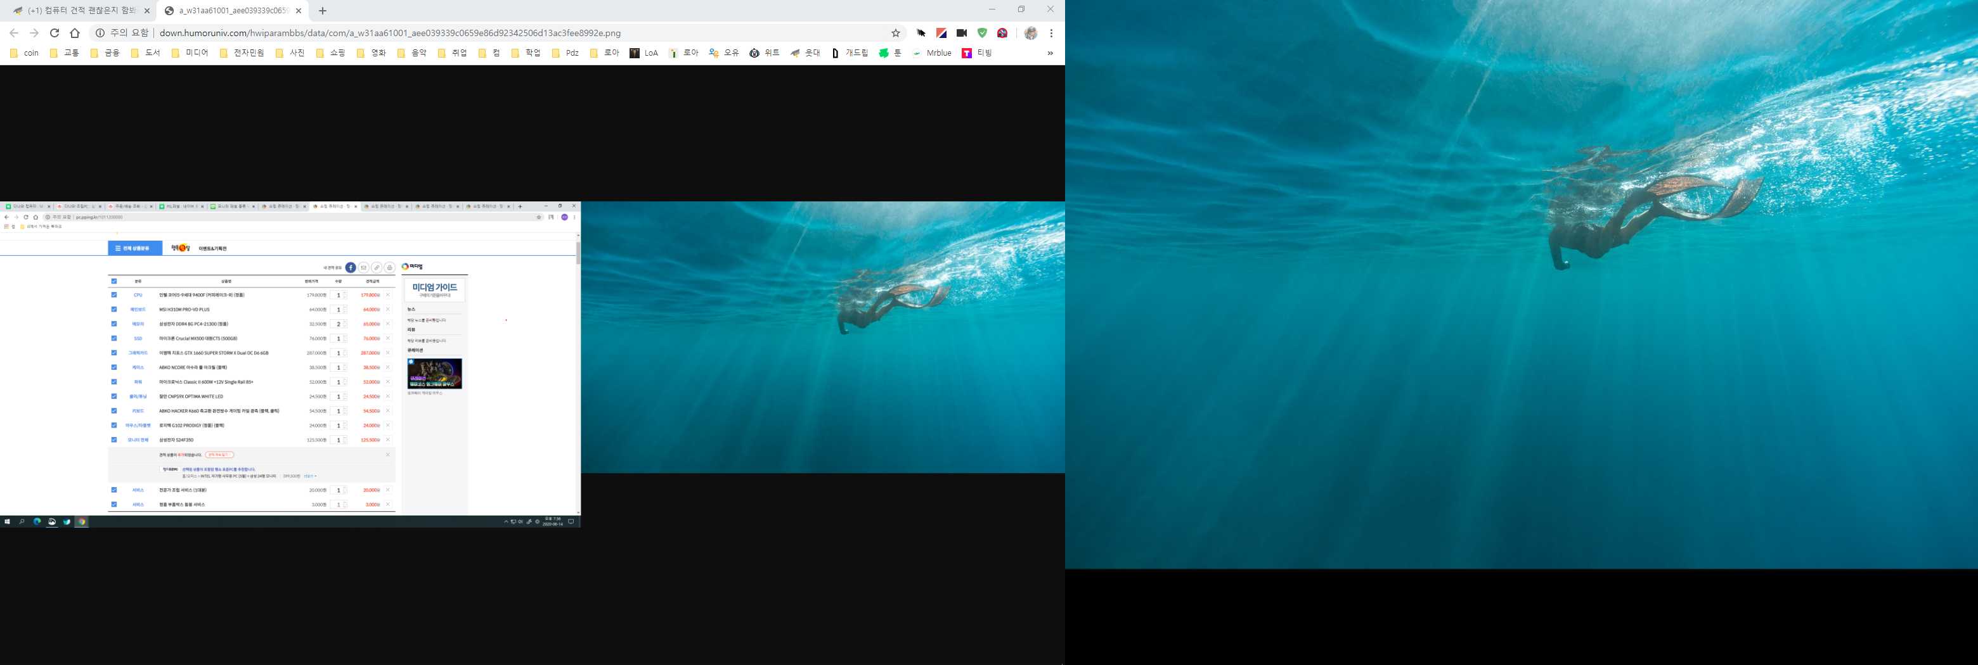Image resolution: width=1978 pixels, height=665 pixels.
Task: Switch to the (+1) 컴퓨터 견적 tab
Action: click(x=81, y=11)
